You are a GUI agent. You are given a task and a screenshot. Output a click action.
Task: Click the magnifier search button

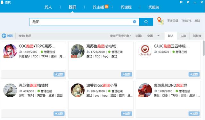pyautogui.click(x=146, y=22)
